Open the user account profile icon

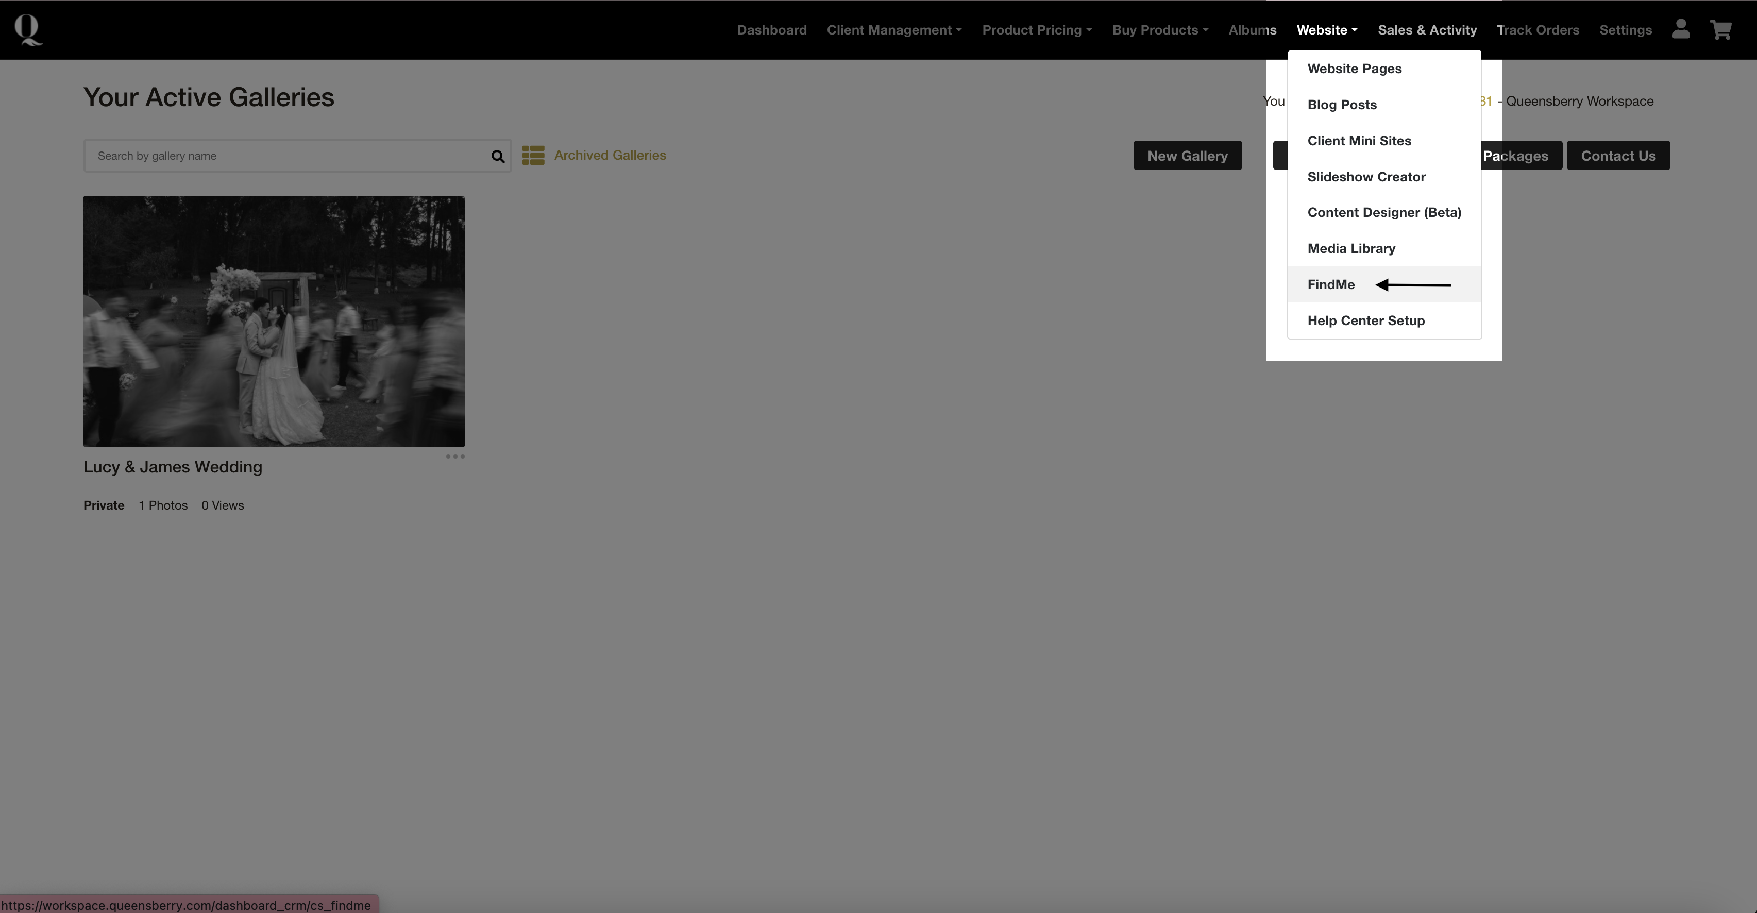pyautogui.click(x=1681, y=29)
